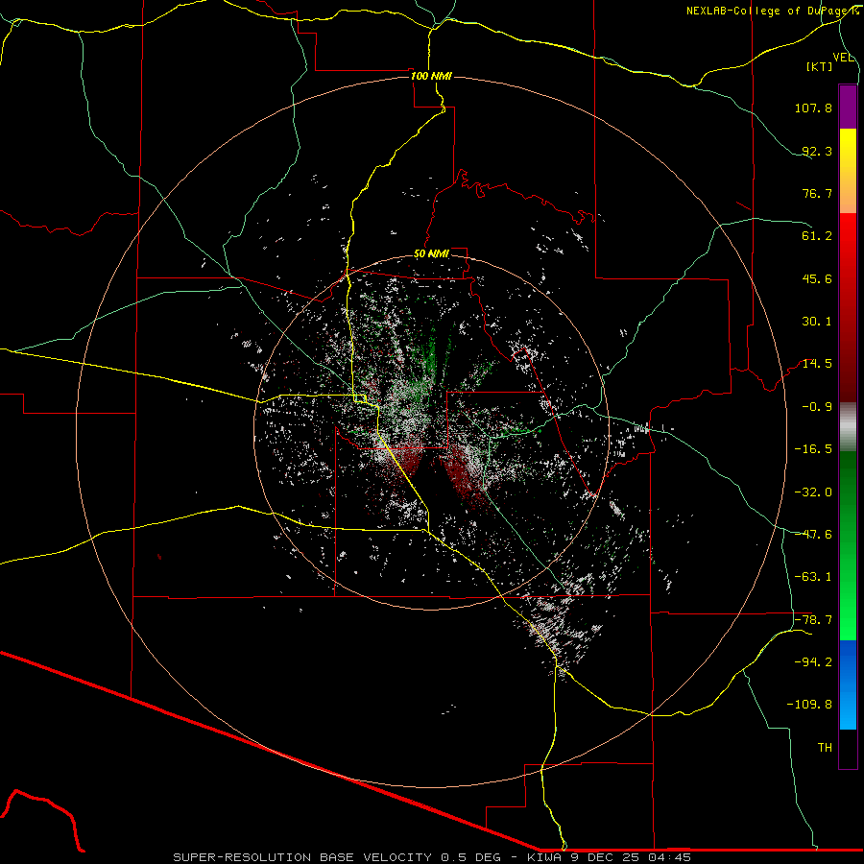Click the -63.1 velocity scale value
Screen dimensions: 864x864
[813, 577]
